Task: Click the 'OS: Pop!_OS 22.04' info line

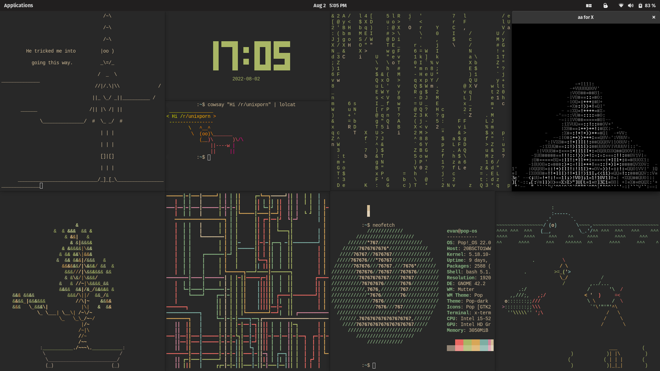Action: point(469,243)
